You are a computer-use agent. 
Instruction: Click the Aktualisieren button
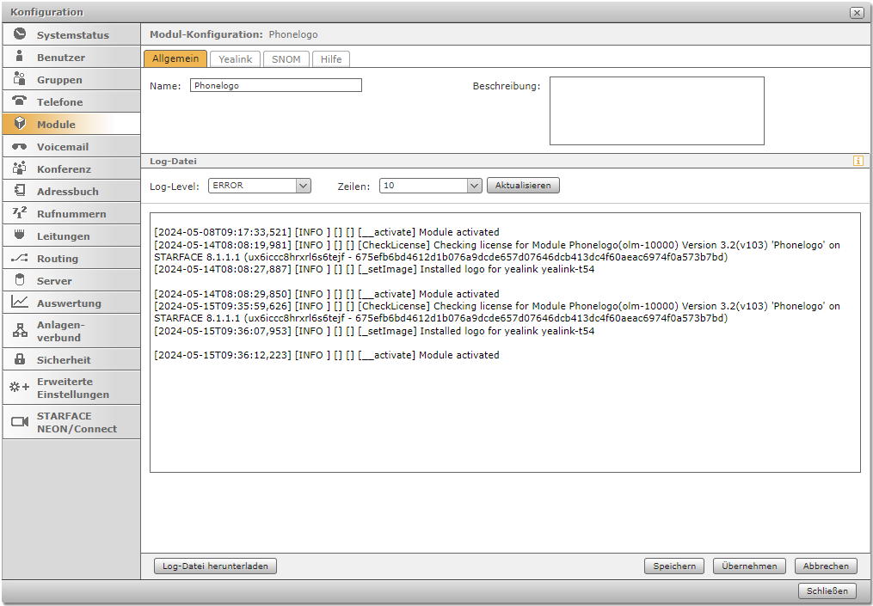[x=523, y=186]
